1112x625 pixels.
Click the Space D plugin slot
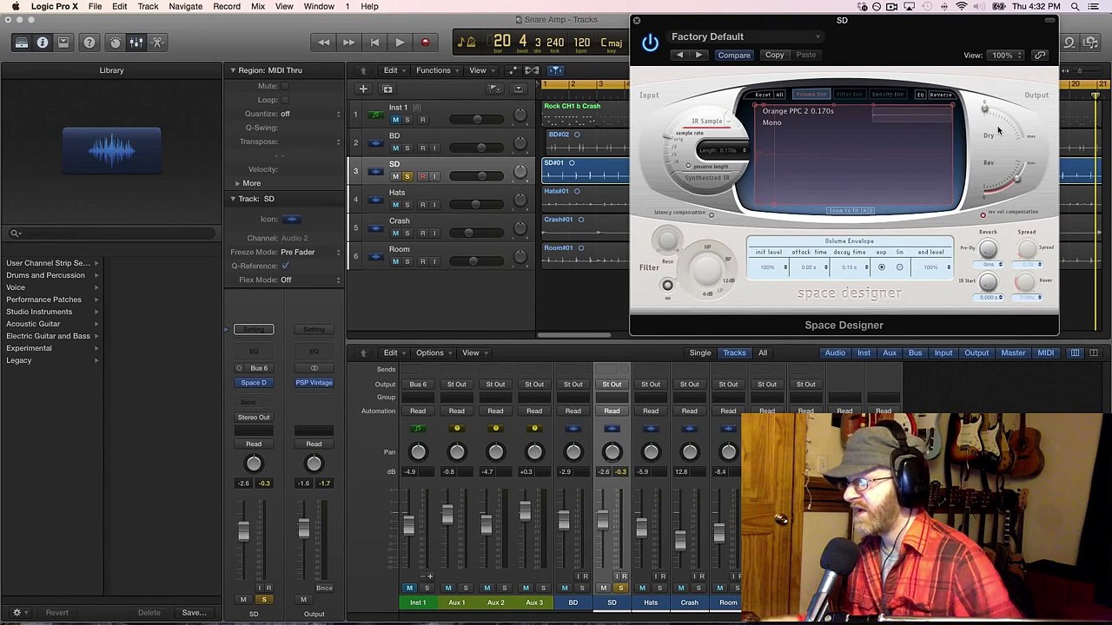click(254, 383)
